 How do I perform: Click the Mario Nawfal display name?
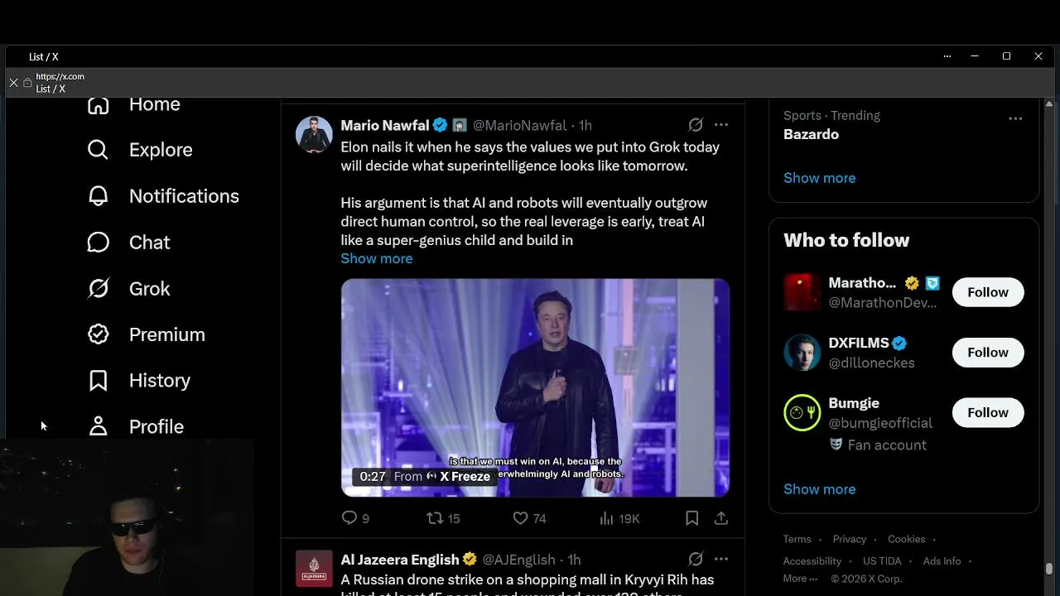(385, 126)
